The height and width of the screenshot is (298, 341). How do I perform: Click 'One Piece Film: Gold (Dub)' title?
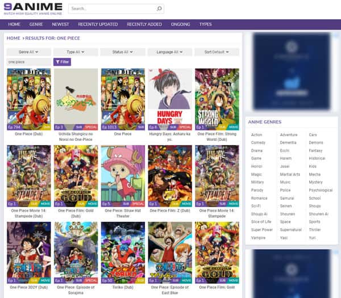point(76,213)
